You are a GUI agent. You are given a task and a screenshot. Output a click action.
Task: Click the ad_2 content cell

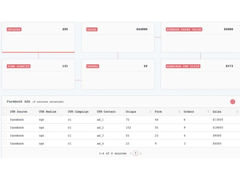point(100,128)
